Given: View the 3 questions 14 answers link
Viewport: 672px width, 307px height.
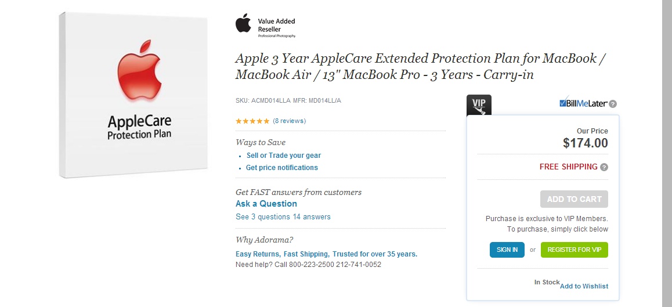Looking at the screenshot, I should pos(283,217).
